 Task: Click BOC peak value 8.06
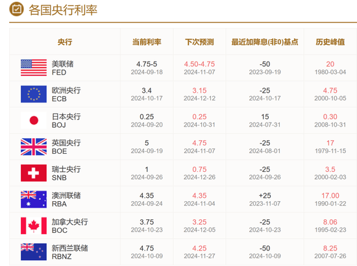(x=330, y=222)
